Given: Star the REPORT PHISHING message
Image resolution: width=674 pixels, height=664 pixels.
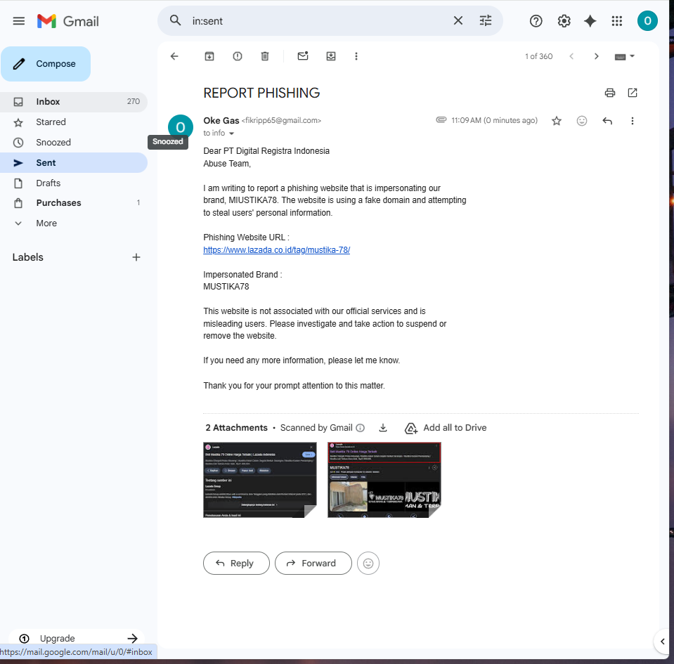Looking at the screenshot, I should (556, 121).
